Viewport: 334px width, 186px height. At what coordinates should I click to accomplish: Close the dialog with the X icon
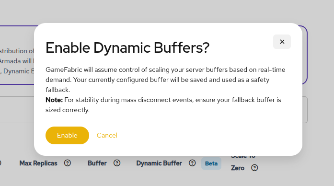tap(282, 42)
